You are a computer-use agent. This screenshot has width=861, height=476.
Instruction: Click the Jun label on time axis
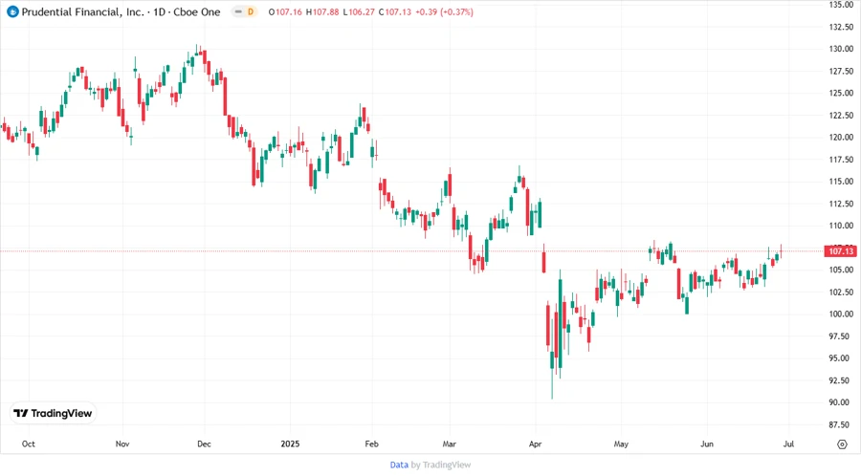coord(707,444)
